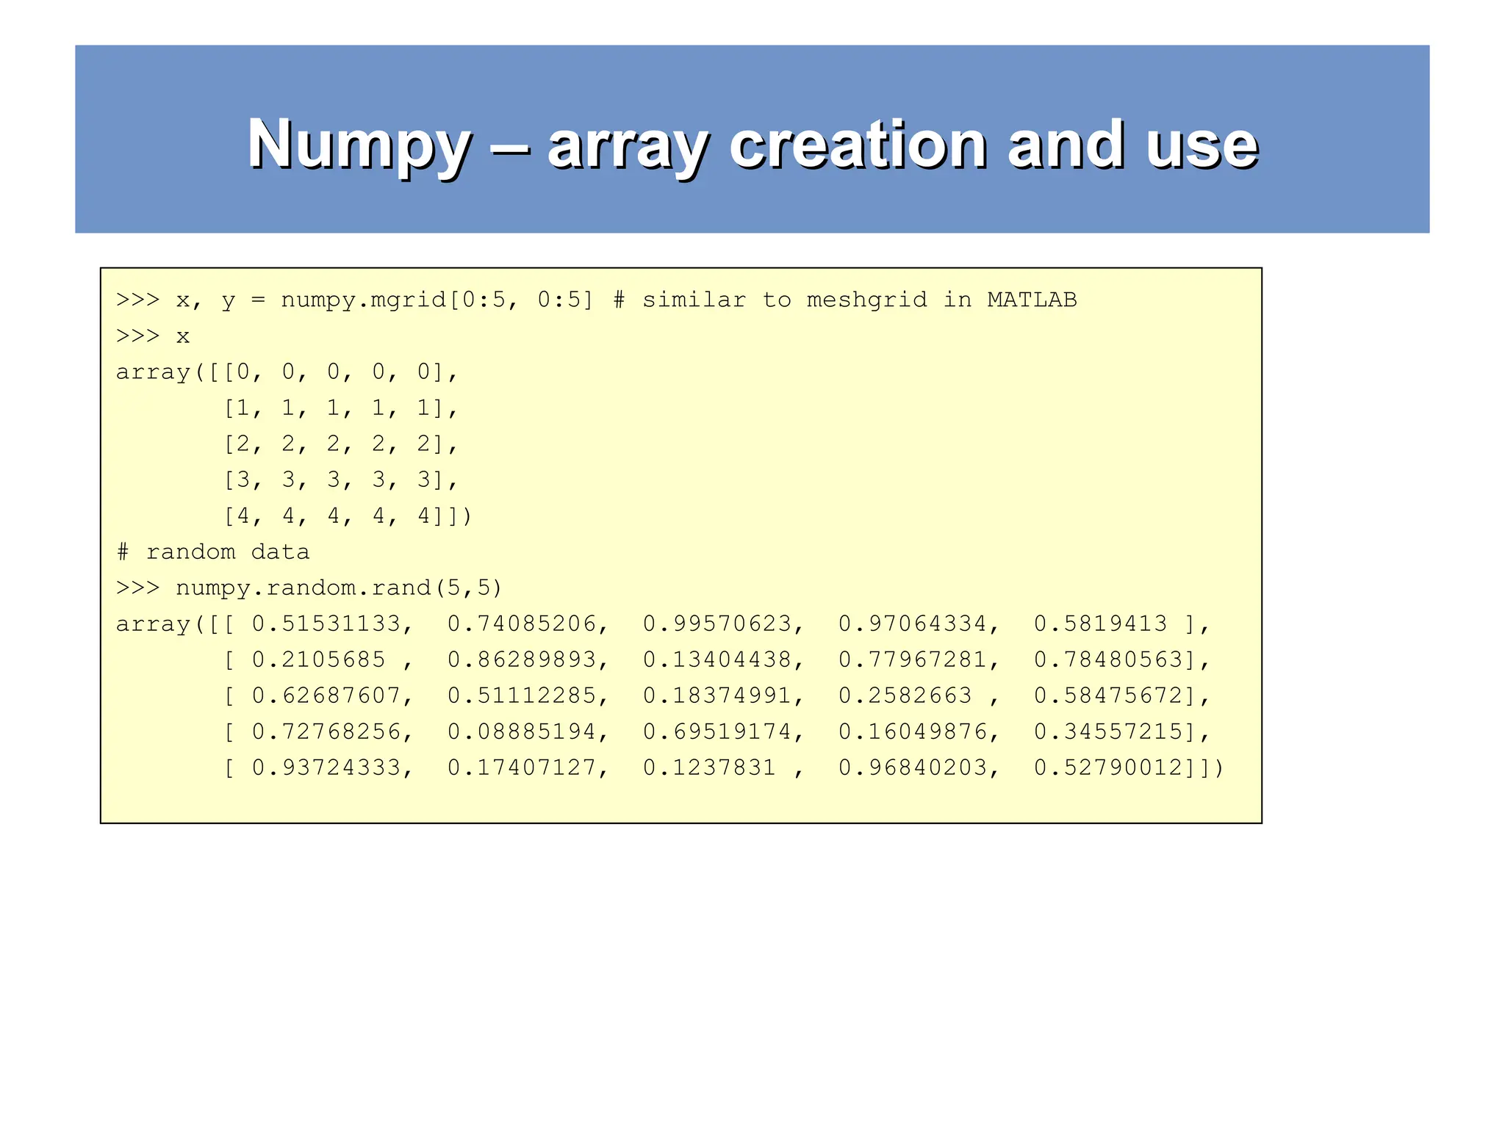Click the value 0.93724333
Image resolution: width=1505 pixels, height=1128 pixels.
coord(326,768)
